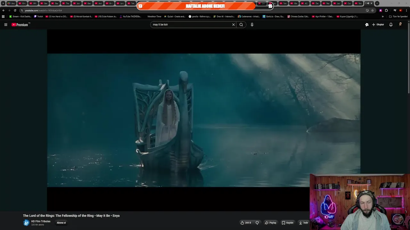Open the apps grid in bookmarks bar
The width and height of the screenshot is (410, 230).
tap(3, 16)
